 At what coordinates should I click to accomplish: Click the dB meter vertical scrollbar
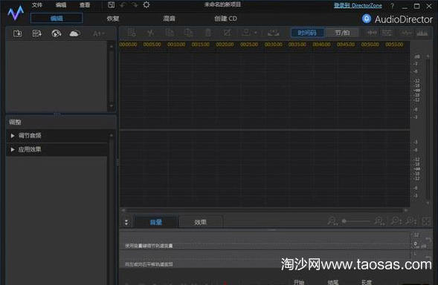[428, 129]
